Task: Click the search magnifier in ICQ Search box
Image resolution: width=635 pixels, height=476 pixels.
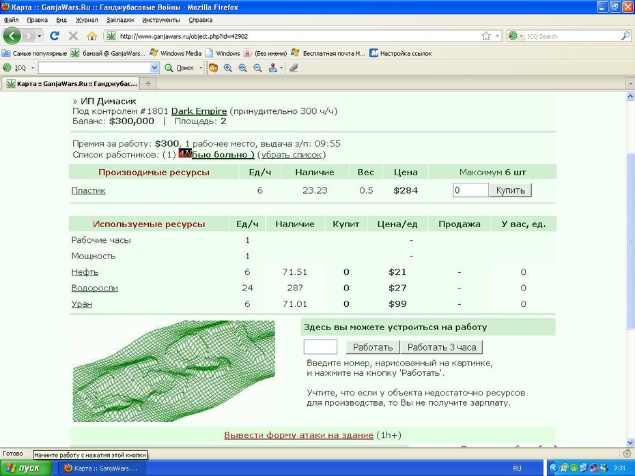Action: coord(625,36)
